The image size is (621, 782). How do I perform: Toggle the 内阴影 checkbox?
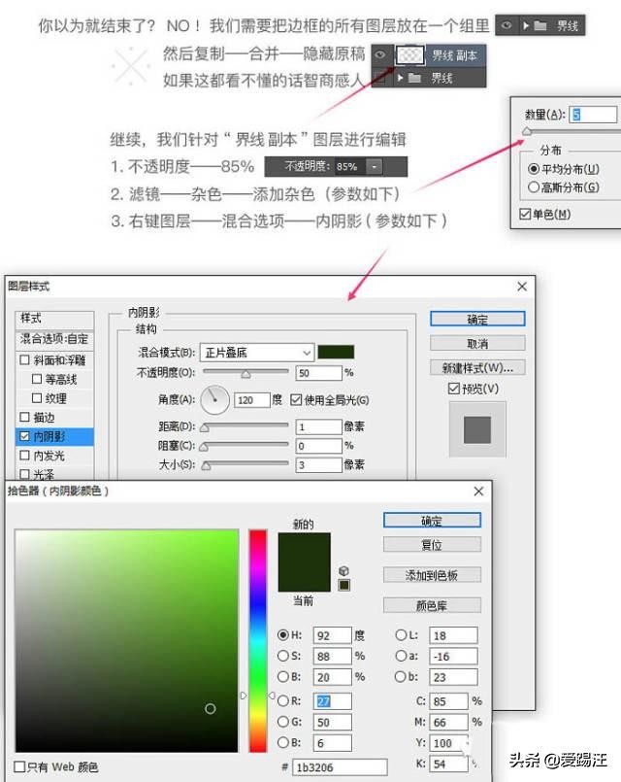(x=24, y=436)
